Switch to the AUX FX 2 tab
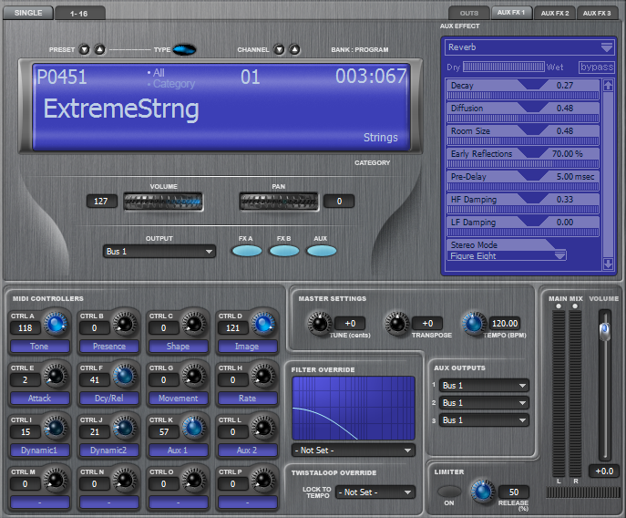This screenshot has height=518, width=626. click(x=555, y=13)
